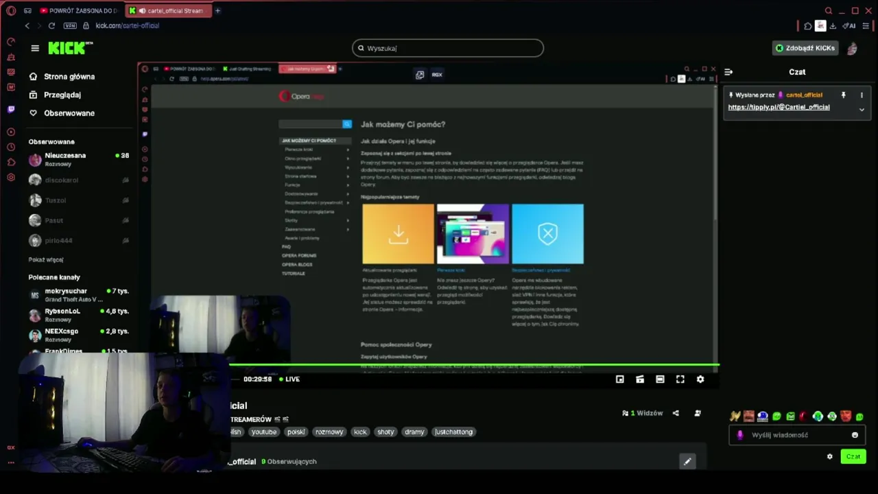Open RybsonLoL recommended channel
878x494 pixels.
point(79,315)
